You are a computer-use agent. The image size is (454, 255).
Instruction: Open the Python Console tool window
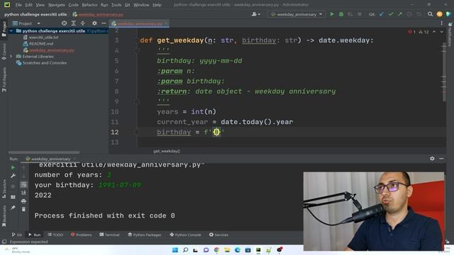[x=185, y=234]
